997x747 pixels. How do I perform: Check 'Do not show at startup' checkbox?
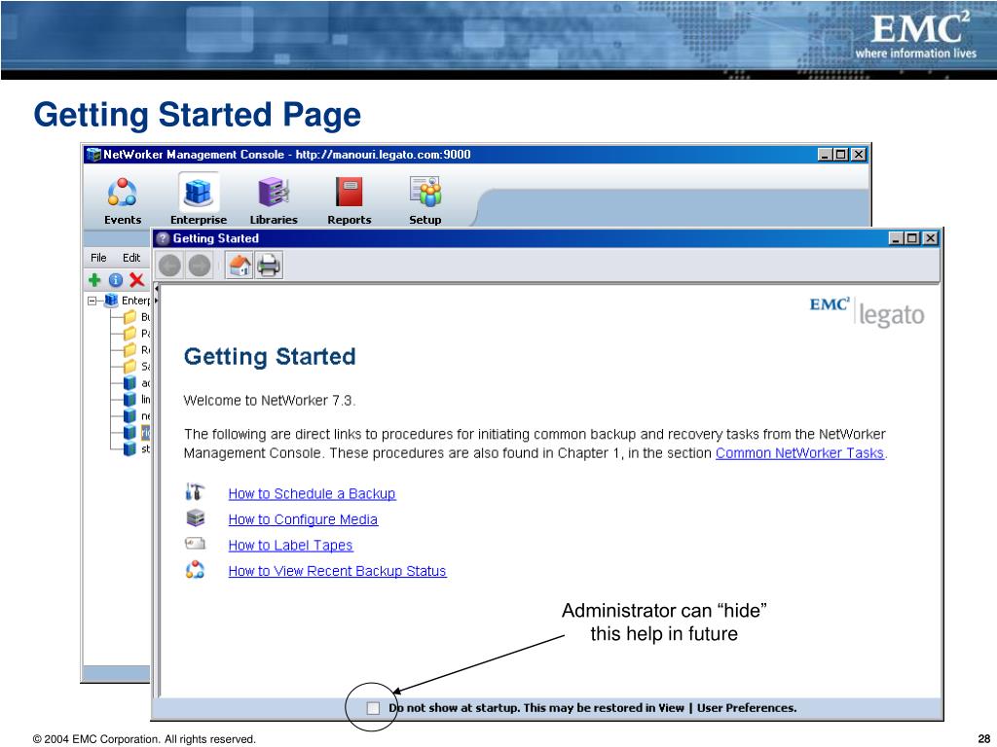tap(373, 708)
